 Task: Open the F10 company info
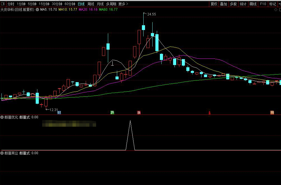click(263, 4)
